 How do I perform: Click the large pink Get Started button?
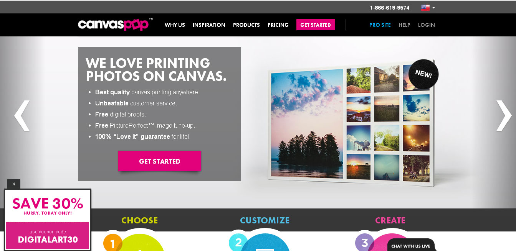[159, 161]
